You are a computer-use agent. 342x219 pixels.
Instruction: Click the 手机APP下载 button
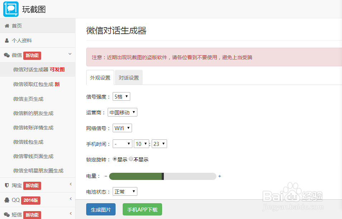click(x=142, y=209)
